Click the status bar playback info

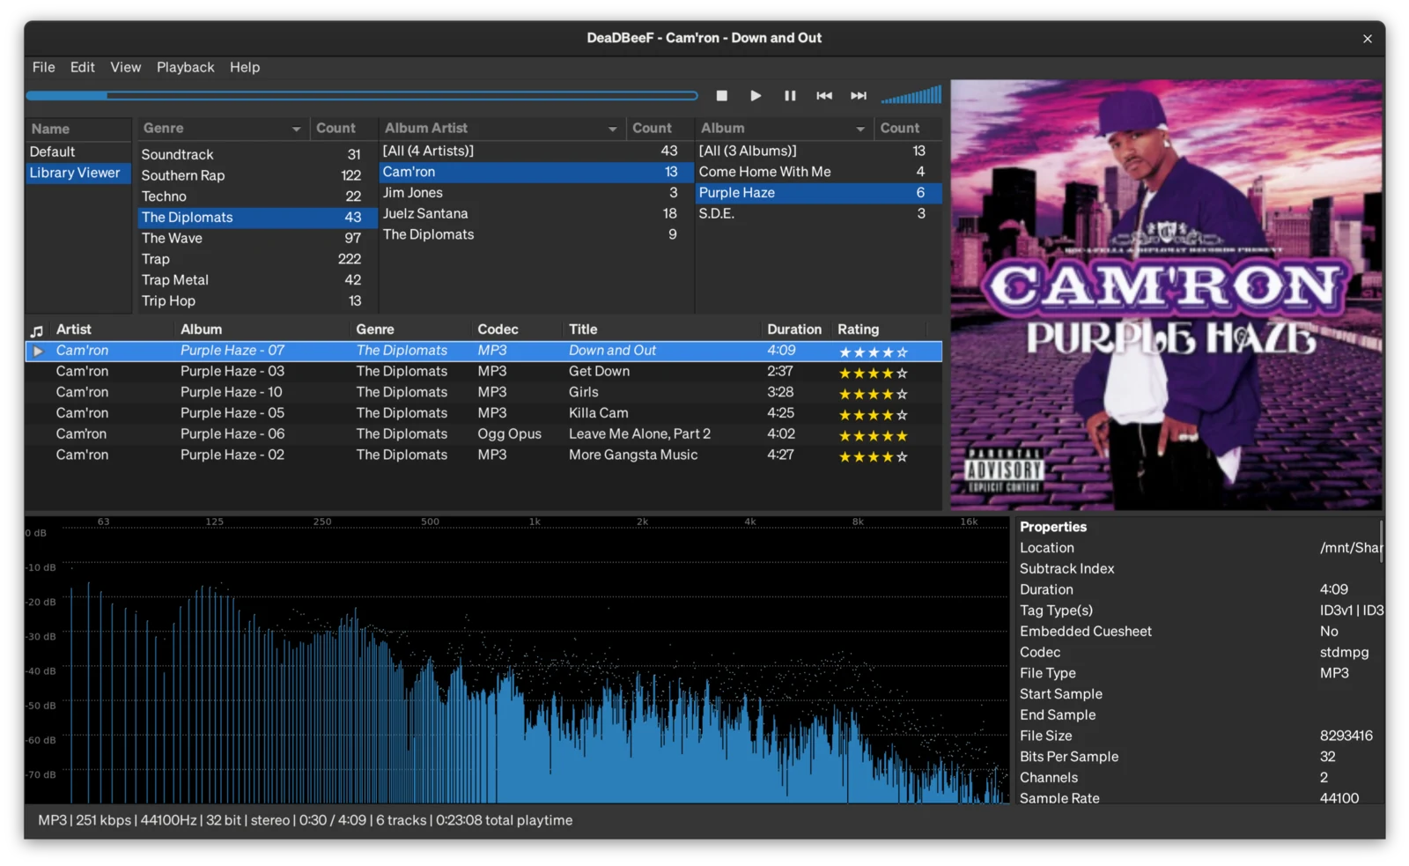click(305, 821)
